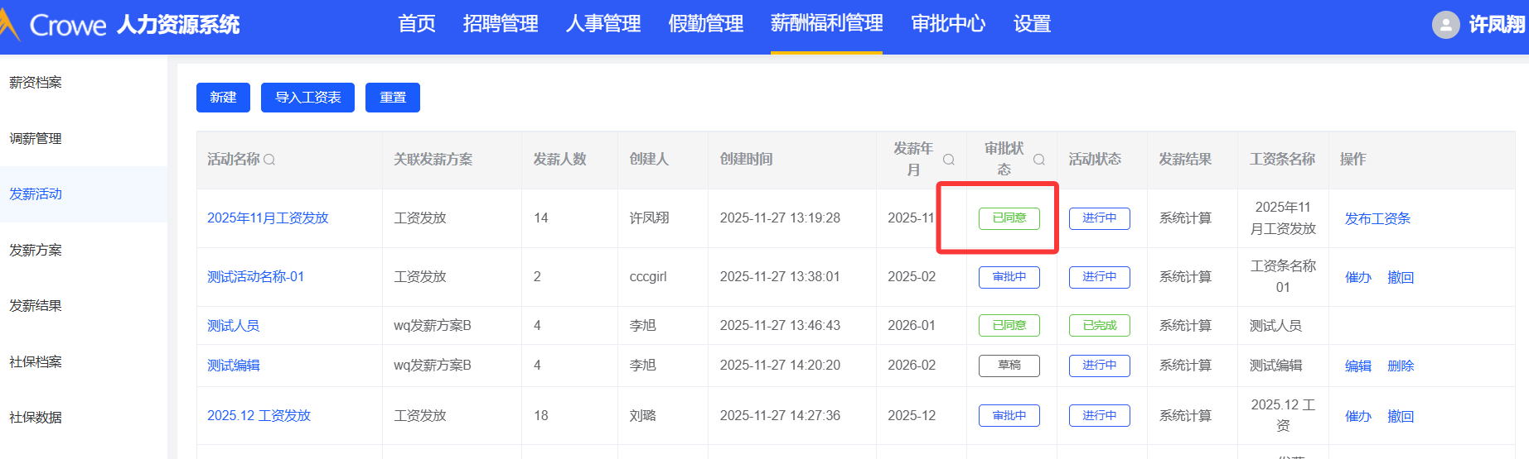Go to 首页 in top navigation
Viewport: 1529px width, 459px height.
pyautogui.click(x=417, y=24)
